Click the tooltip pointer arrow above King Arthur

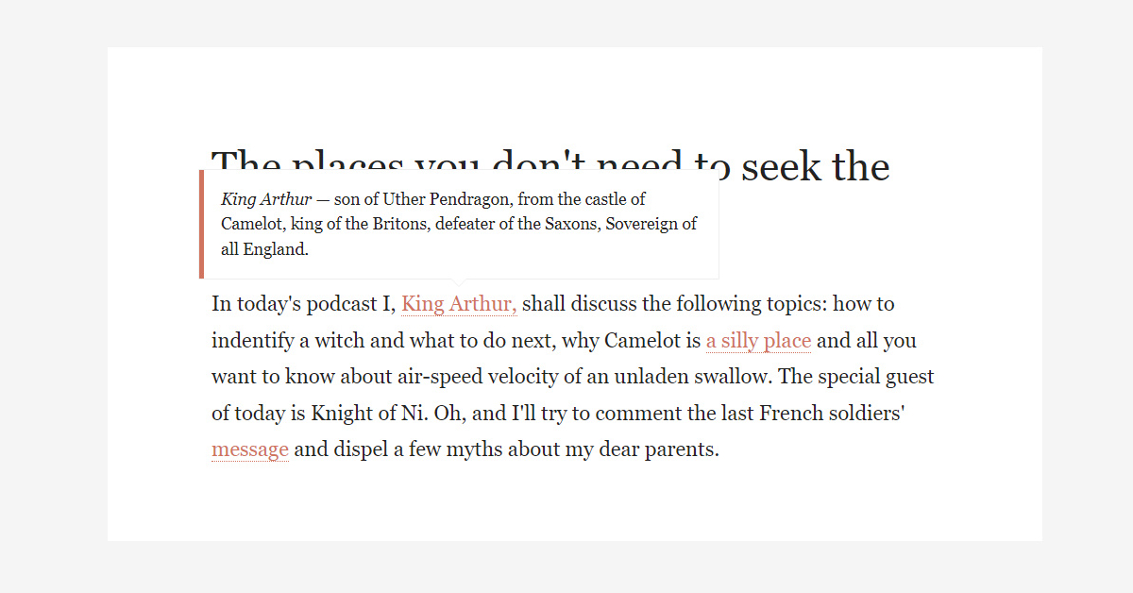(x=459, y=282)
